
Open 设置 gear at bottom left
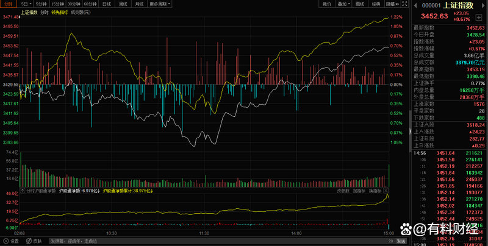(x=11, y=241)
